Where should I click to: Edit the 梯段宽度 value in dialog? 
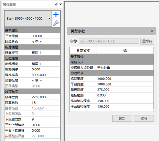pyautogui.click(x=125, y=79)
